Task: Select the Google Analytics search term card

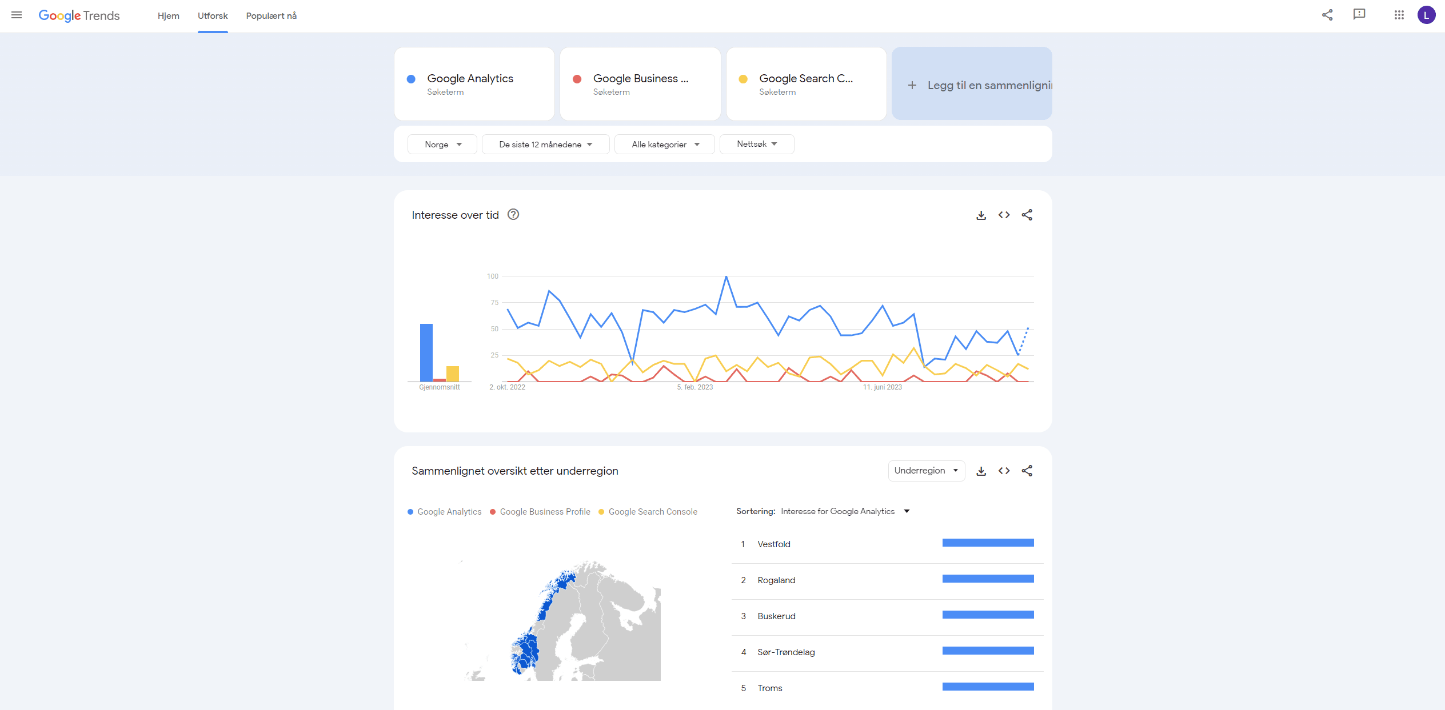Action: pos(474,83)
